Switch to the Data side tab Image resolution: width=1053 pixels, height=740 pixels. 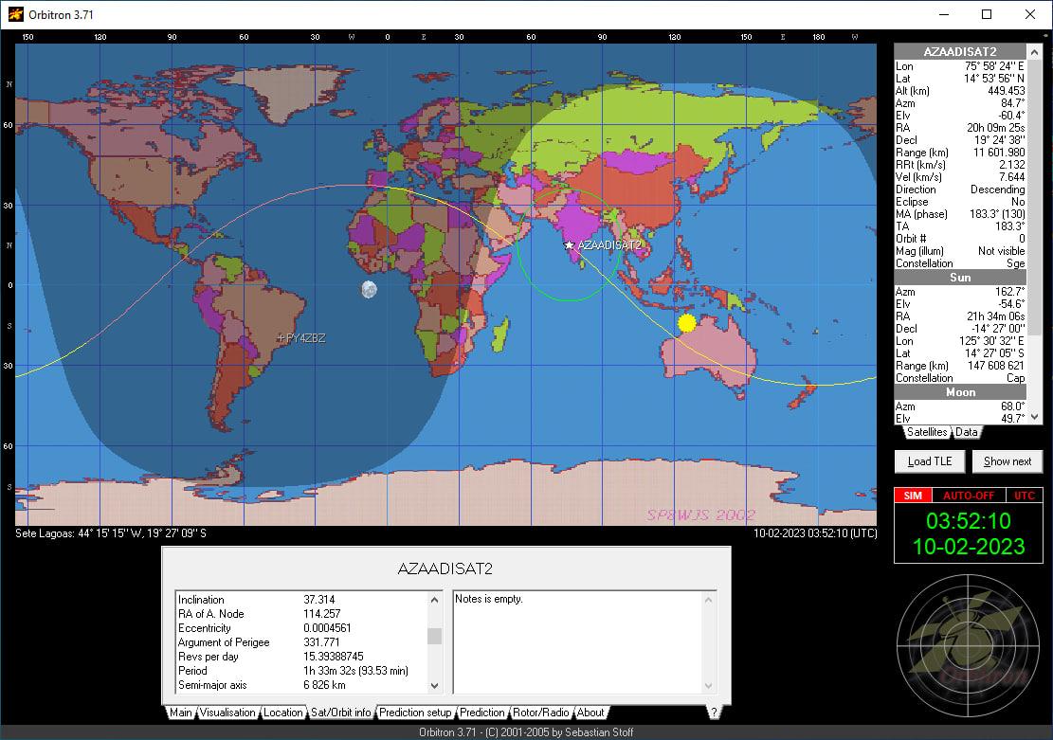point(967,432)
